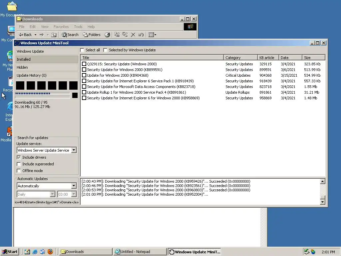Tick checkbox for Update KB904368
This screenshot has height=256, width=341.
pos(84,75)
